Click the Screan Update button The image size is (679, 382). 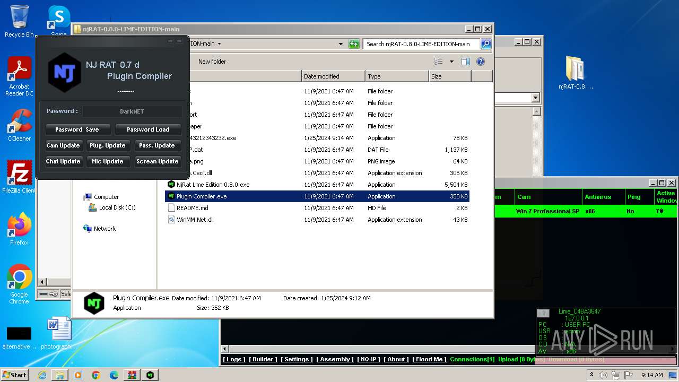coord(157,161)
